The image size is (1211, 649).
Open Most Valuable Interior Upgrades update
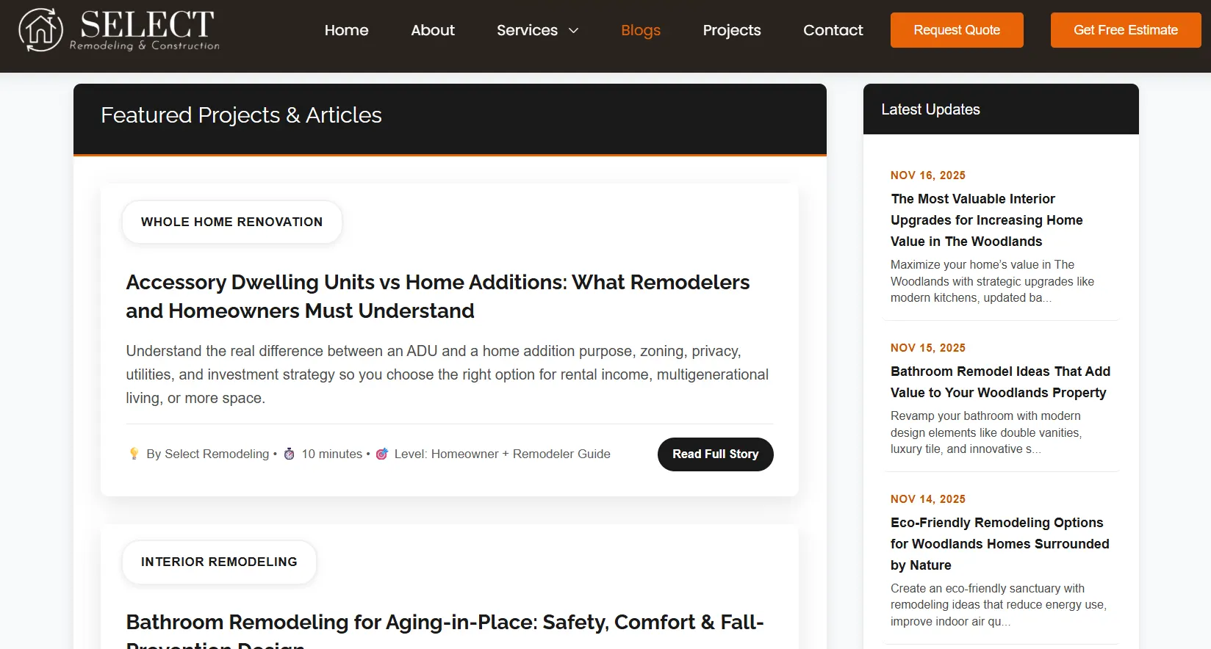click(987, 220)
